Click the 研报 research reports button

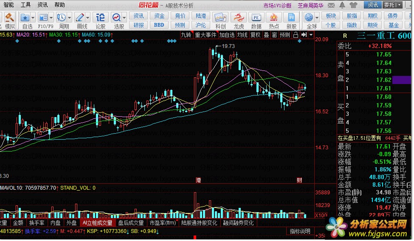138,25
